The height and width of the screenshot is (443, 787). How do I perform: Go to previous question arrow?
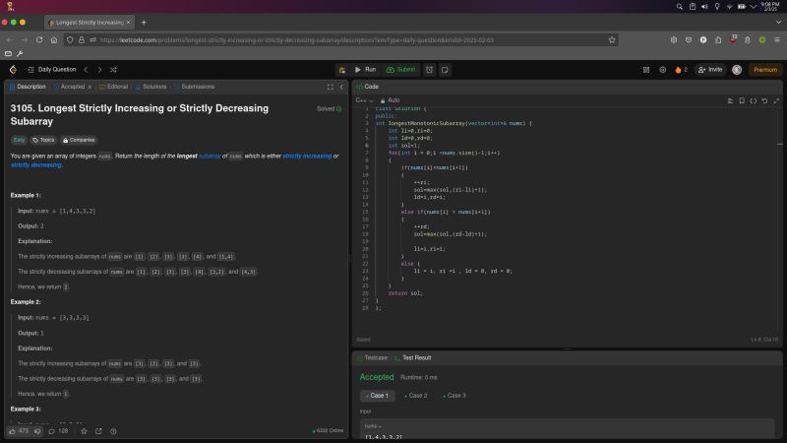[86, 70]
